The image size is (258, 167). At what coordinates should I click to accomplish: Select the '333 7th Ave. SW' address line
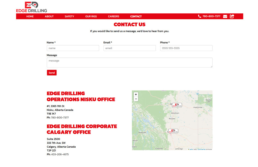click(56, 143)
